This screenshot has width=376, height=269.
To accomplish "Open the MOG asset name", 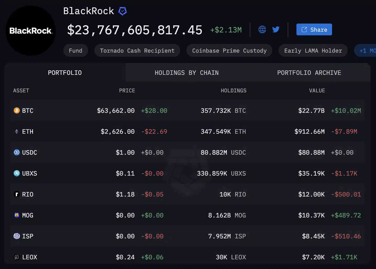I will [x=28, y=215].
